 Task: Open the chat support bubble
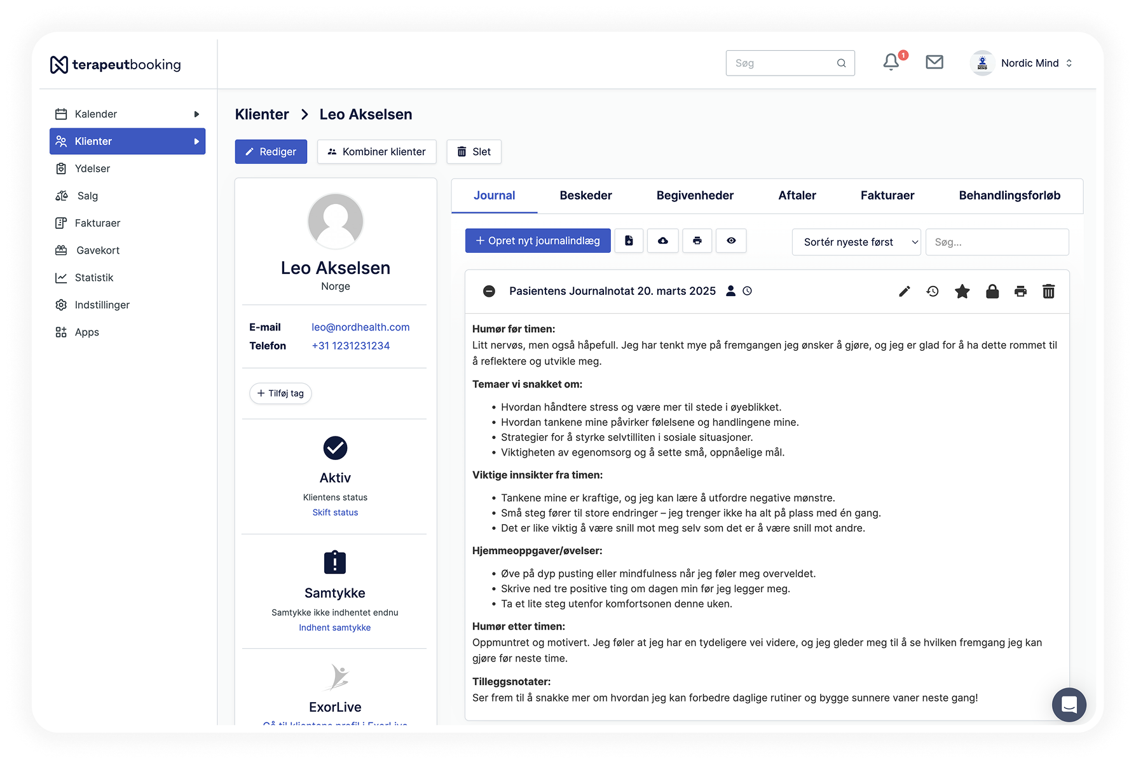coord(1069,705)
